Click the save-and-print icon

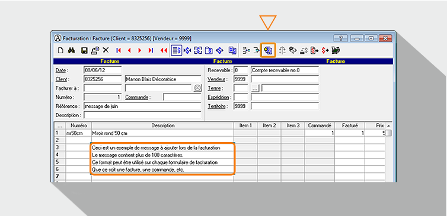click(x=95, y=51)
